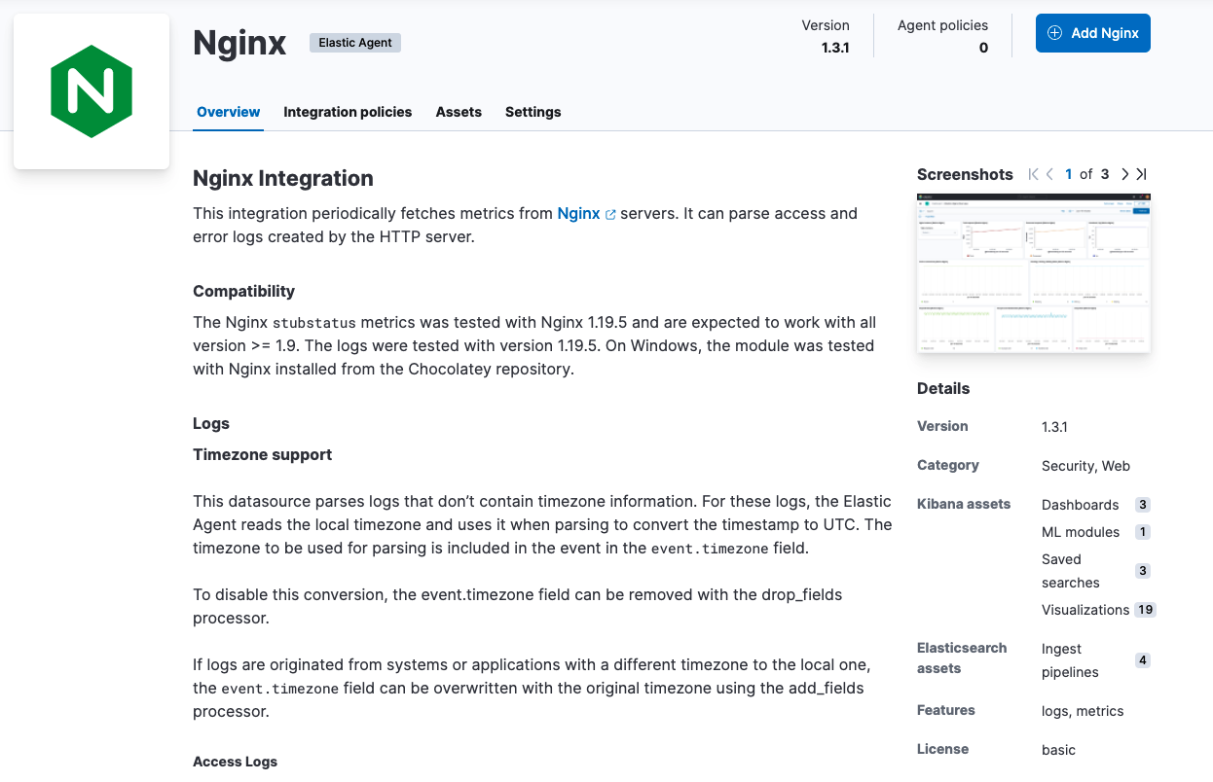The width and height of the screenshot is (1213, 782).
Task: Open the Settings tab
Action: (533, 112)
